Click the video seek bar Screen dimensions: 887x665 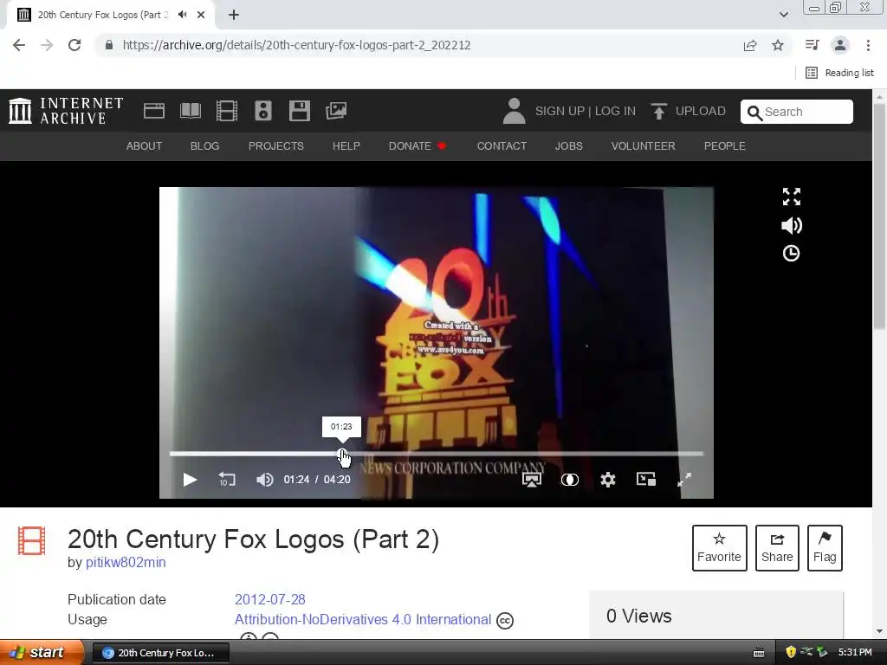point(437,454)
